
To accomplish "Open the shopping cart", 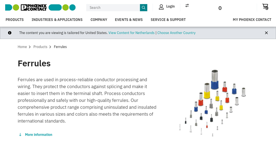I will tap(265, 7).
